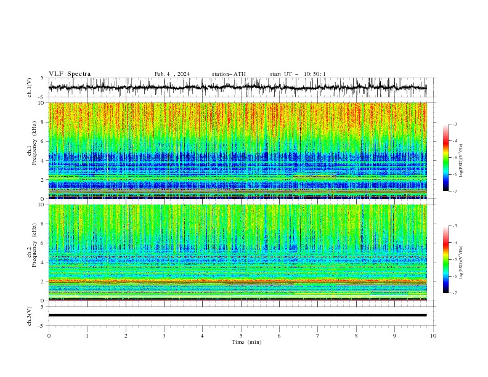Viewport: 488px width, 377px height.
Task: Click the '-7' label on lower colorbar
Action: (454, 293)
